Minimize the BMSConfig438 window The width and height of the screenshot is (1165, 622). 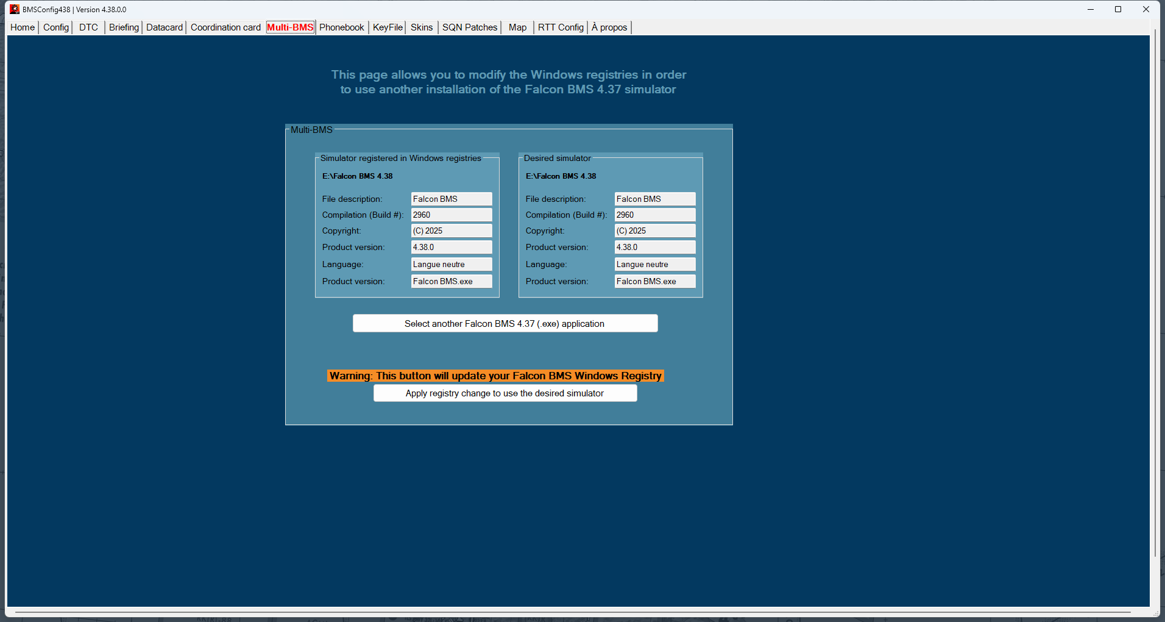1091,9
